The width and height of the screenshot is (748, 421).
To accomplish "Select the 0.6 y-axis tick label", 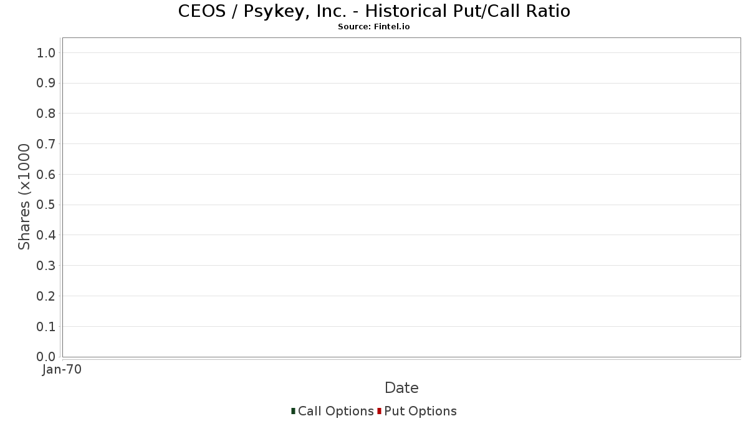I will pos(46,174).
